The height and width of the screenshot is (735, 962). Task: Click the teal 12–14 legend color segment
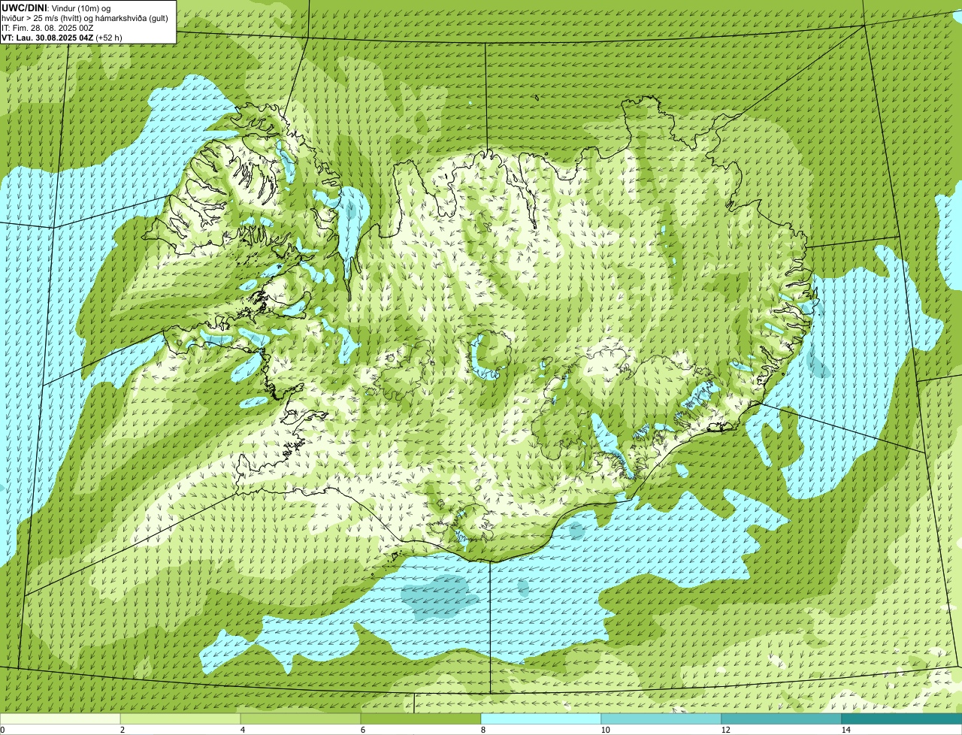[x=782, y=718]
